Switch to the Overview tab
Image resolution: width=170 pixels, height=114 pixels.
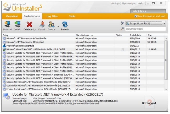pos(12,16)
